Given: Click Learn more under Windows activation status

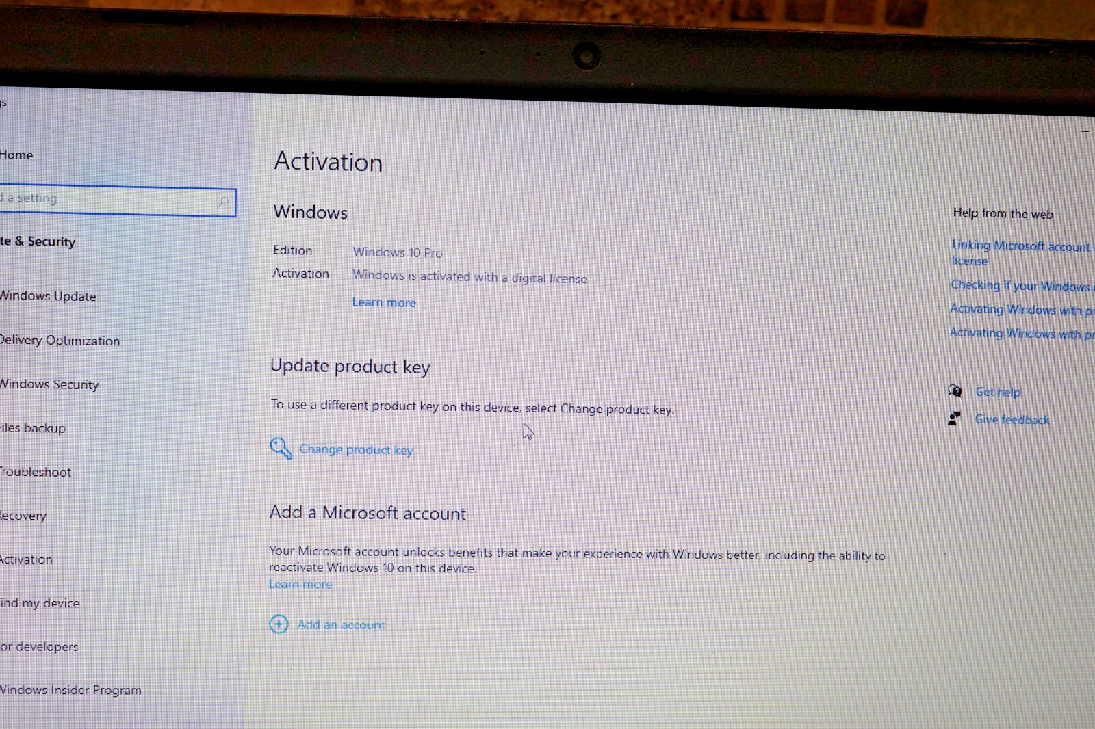Looking at the screenshot, I should click(x=384, y=302).
